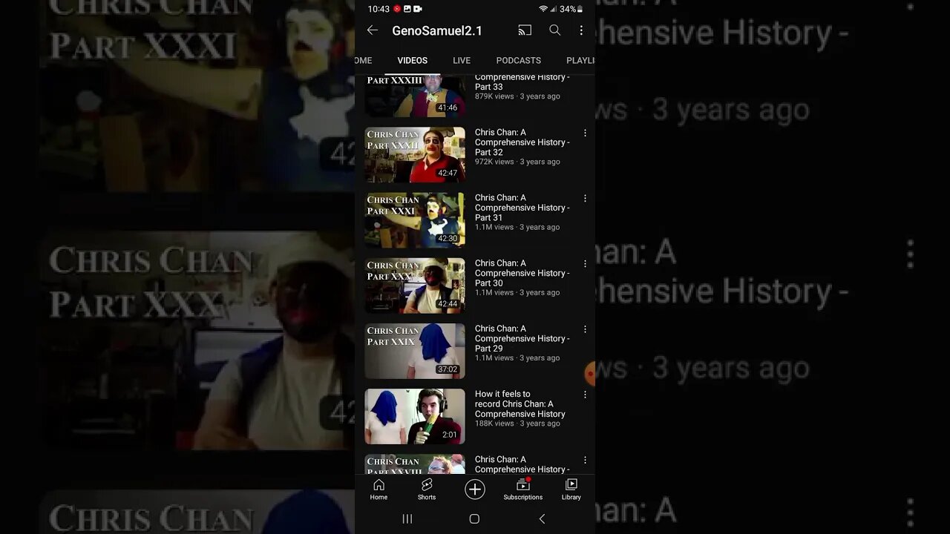
Task: Open the 2:01 recording video thumbnail
Action: click(415, 417)
